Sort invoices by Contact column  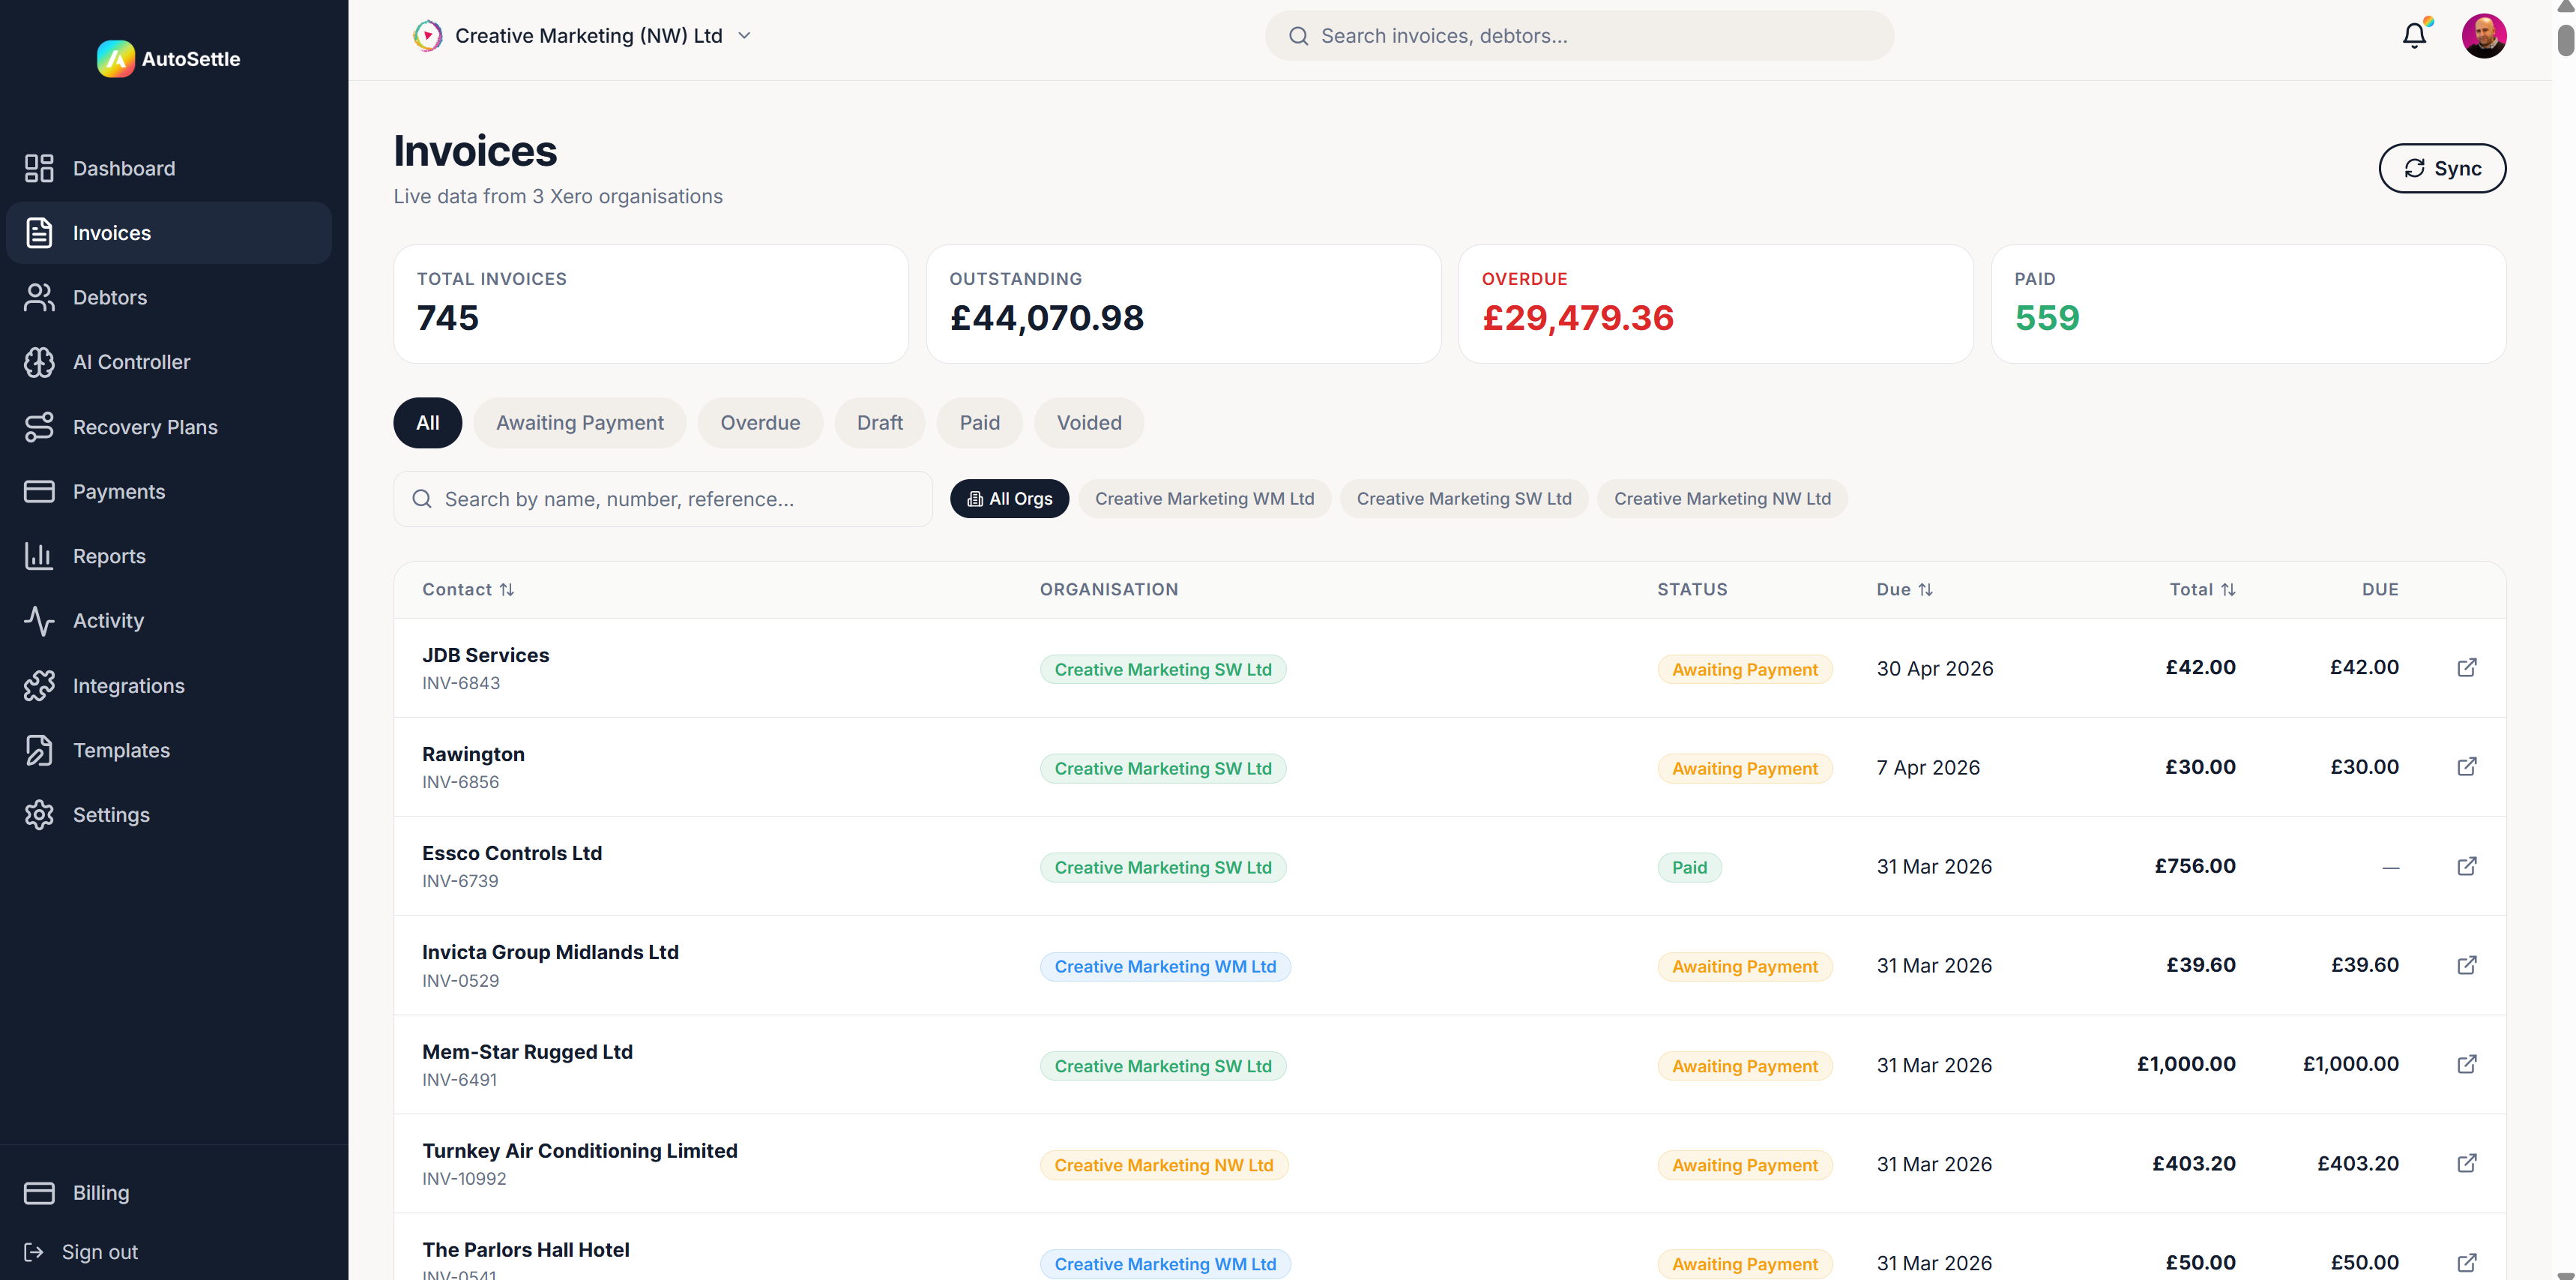tap(467, 589)
